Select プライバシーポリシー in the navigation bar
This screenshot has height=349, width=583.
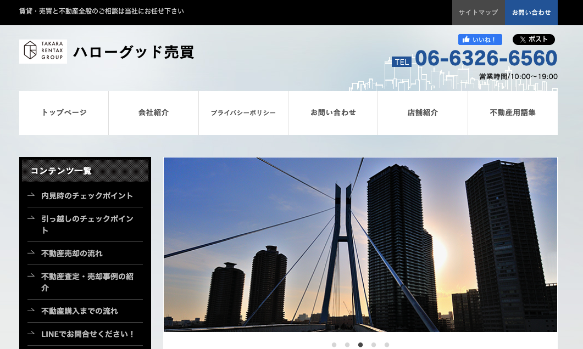point(243,112)
